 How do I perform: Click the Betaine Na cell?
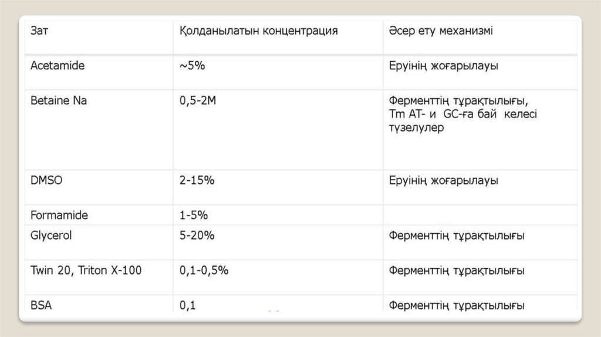tap(59, 100)
